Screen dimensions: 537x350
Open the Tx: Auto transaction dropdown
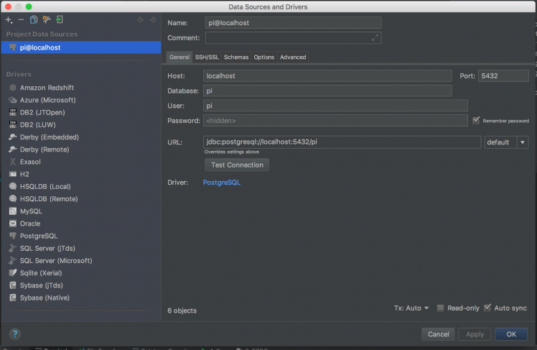click(411, 308)
